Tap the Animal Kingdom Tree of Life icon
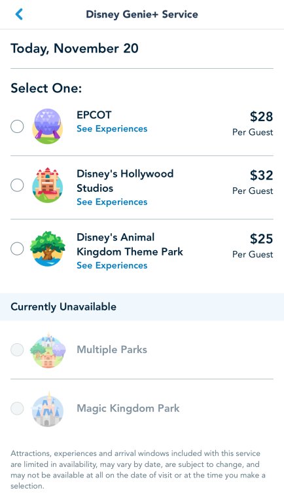Image resolution: width=284 pixels, height=503 pixels. click(x=47, y=249)
